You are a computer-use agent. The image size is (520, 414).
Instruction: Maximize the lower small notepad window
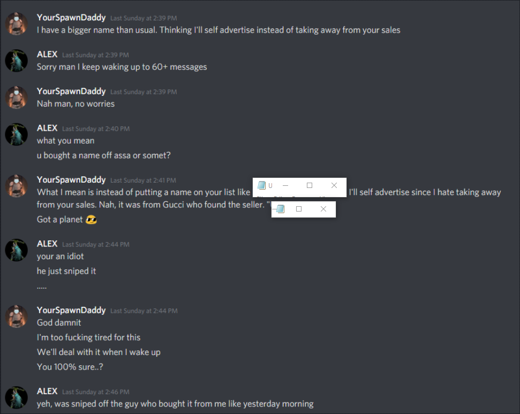(x=299, y=209)
